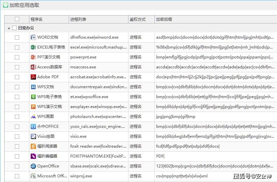This screenshot has width=277, height=182.
Task: Click the 进程列表 column header
Action: tap(78, 19)
